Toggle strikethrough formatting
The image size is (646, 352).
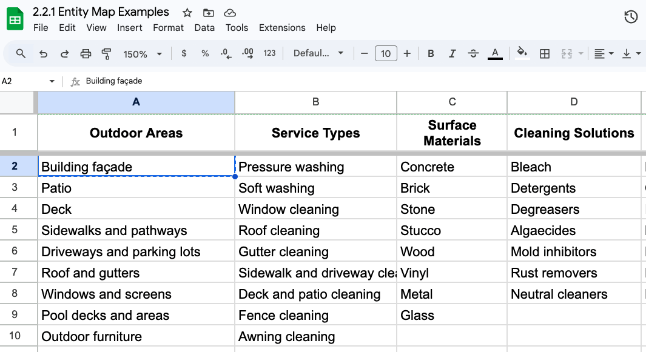click(473, 53)
